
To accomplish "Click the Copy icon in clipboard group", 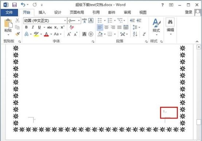I will coord(17,27).
